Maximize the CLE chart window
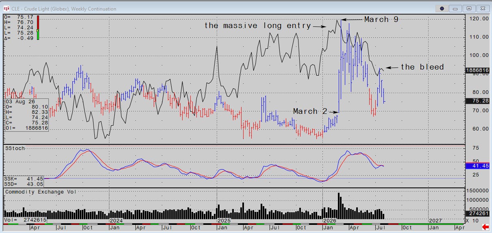 tap(469, 8)
